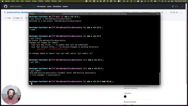The height and width of the screenshot is (106, 188).
Task: Click the 'main' branch name in first prompt
Action: pos(58,17)
